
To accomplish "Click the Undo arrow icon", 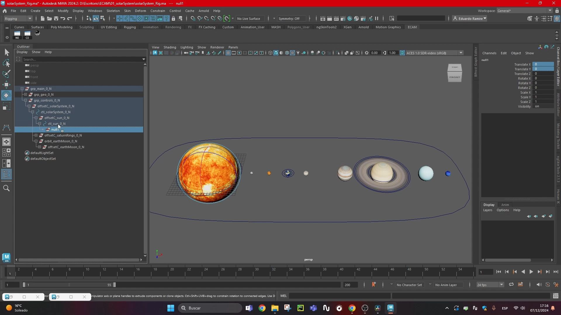I will [x=63, y=18].
